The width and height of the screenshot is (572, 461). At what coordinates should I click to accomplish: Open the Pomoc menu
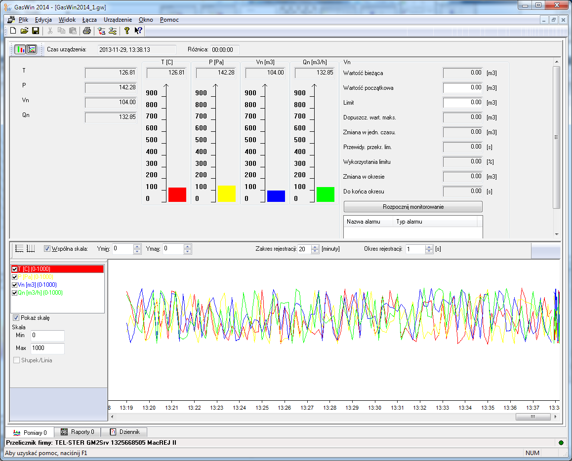point(169,20)
